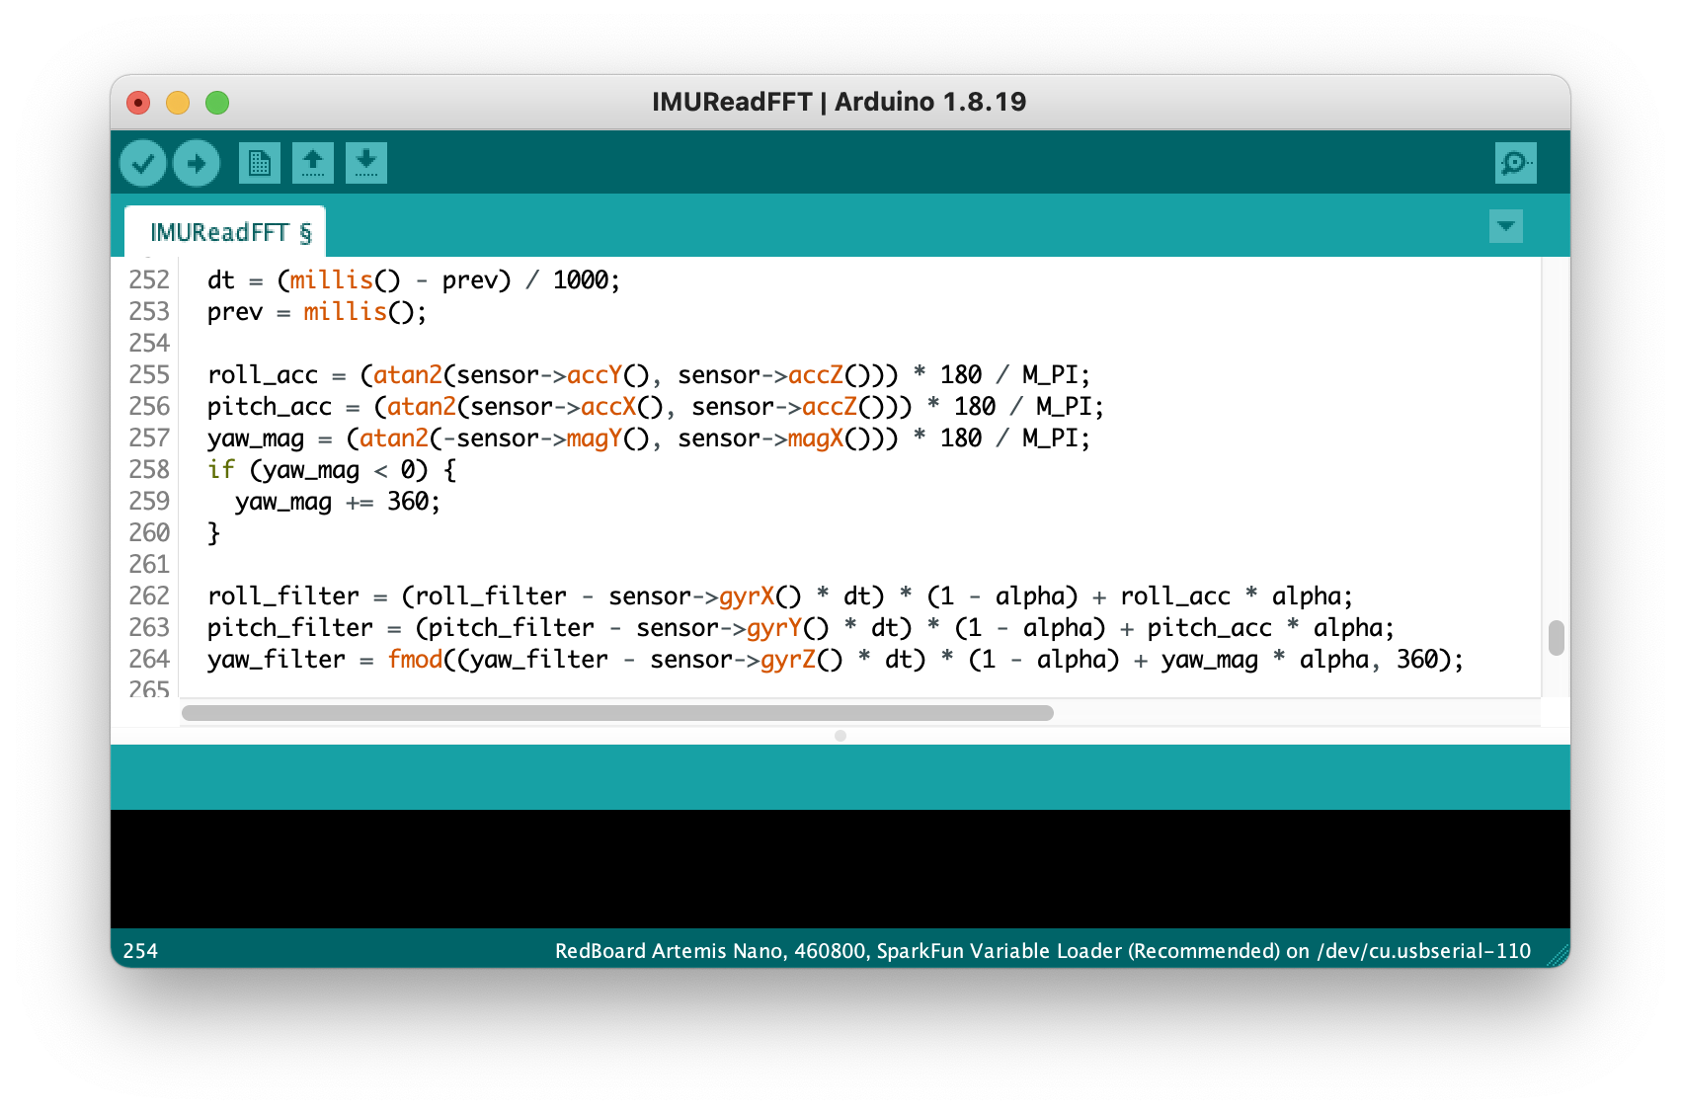Click '/dev/cu.usbserial-110' port in status bar
This screenshot has height=1114, width=1681.
tap(1424, 951)
